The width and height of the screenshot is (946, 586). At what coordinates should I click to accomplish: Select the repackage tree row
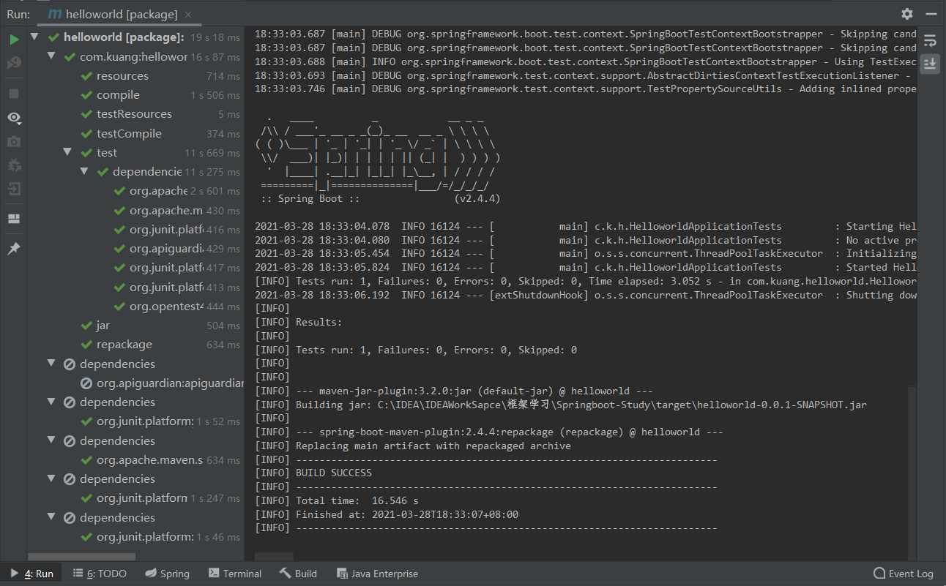tap(135, 345)
